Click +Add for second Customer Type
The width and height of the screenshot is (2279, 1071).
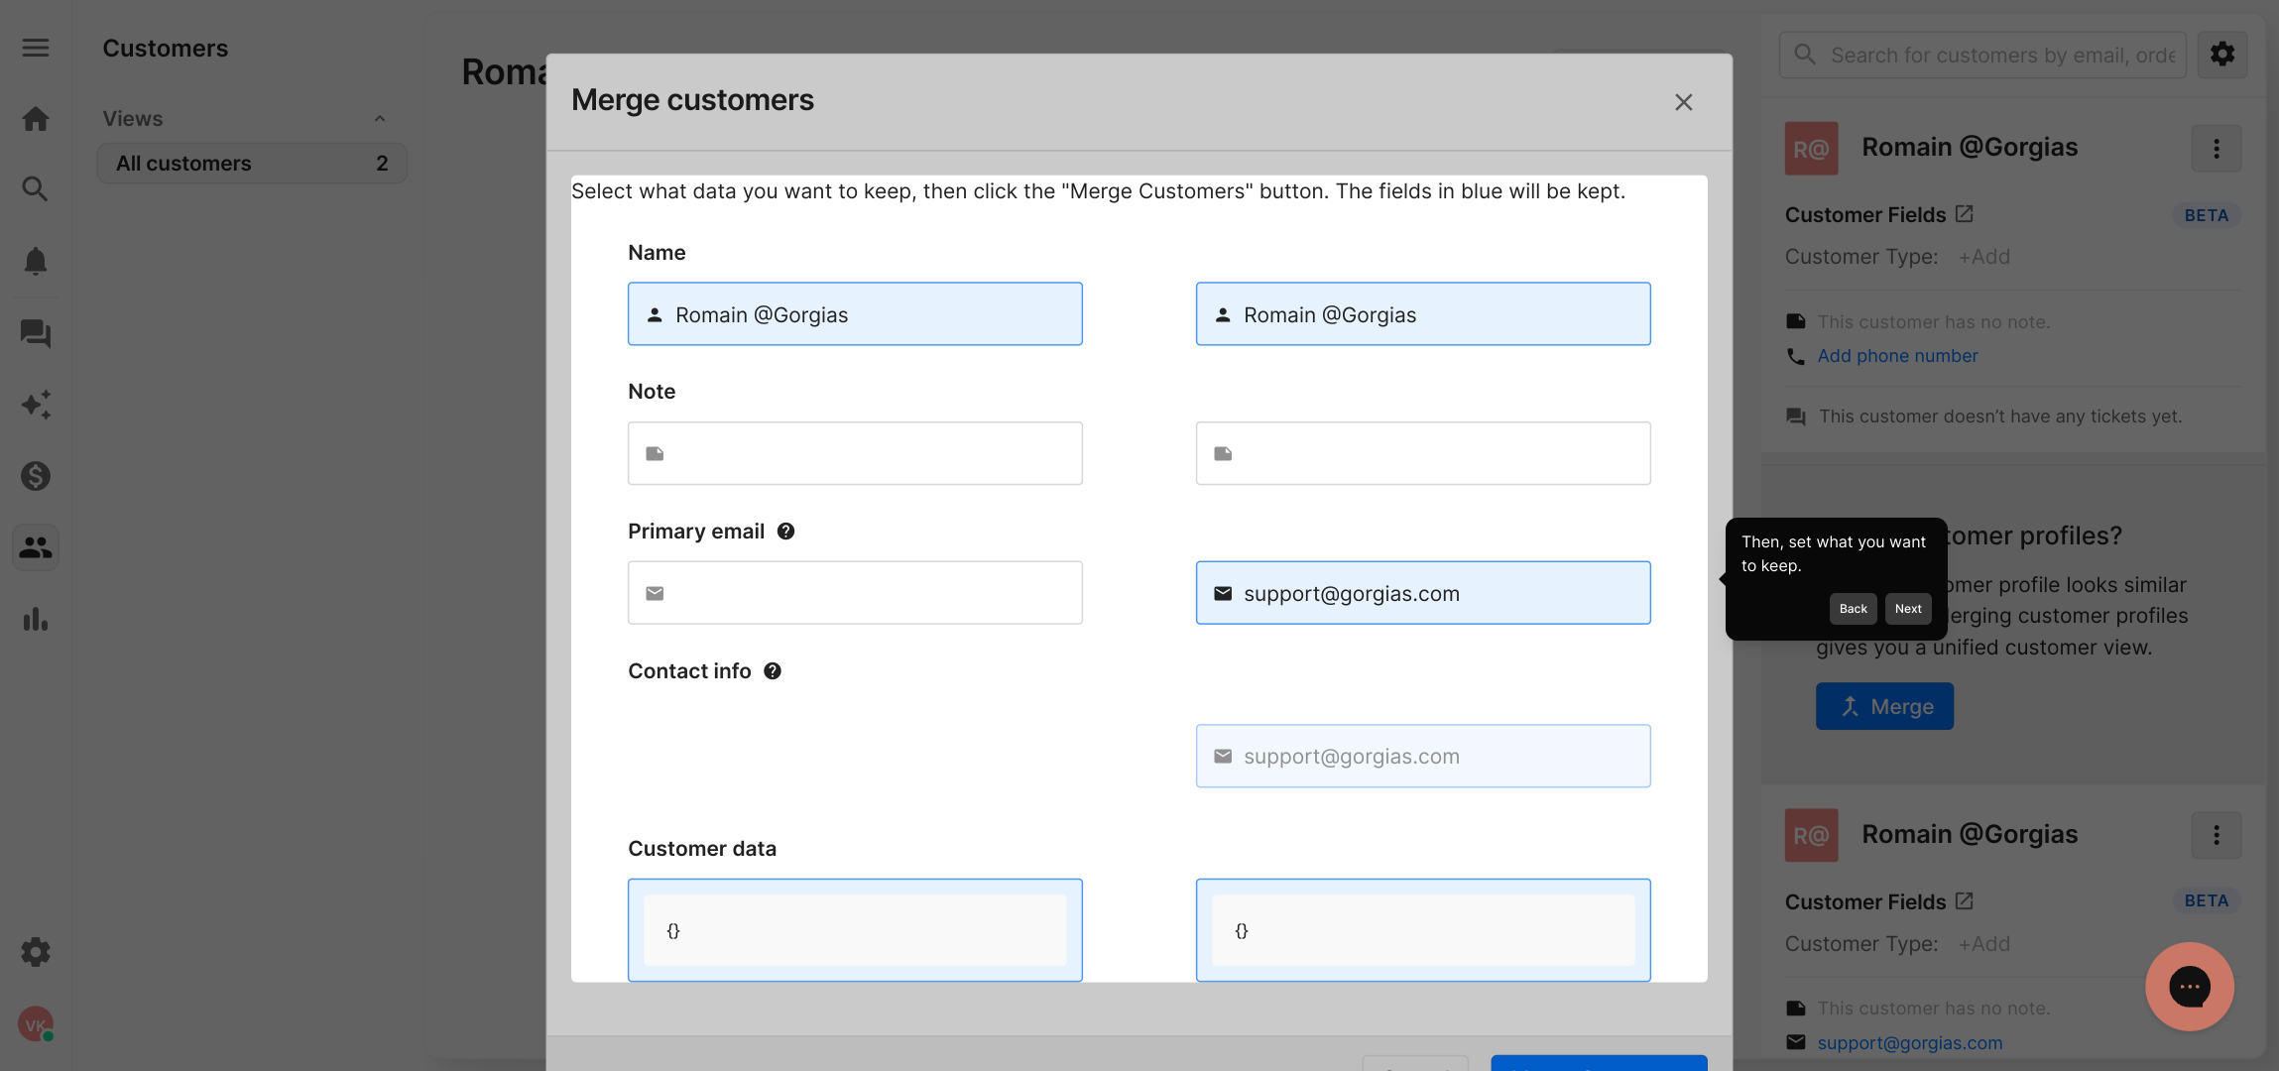point(1983,944)
